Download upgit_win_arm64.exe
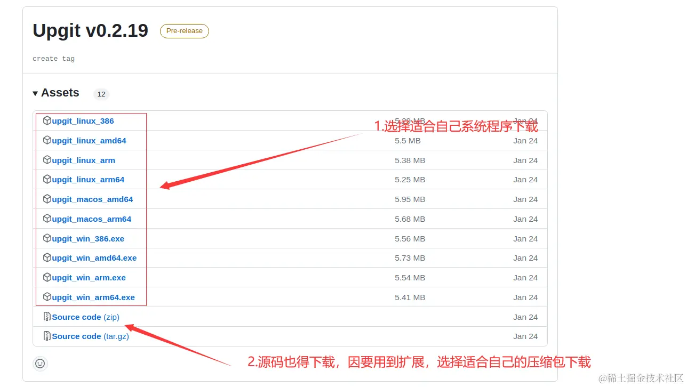The height and width of the screenshot is (387, 687). [x=93, y=297]
